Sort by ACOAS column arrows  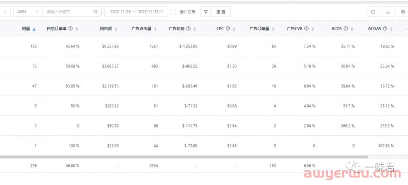(391, 29)
